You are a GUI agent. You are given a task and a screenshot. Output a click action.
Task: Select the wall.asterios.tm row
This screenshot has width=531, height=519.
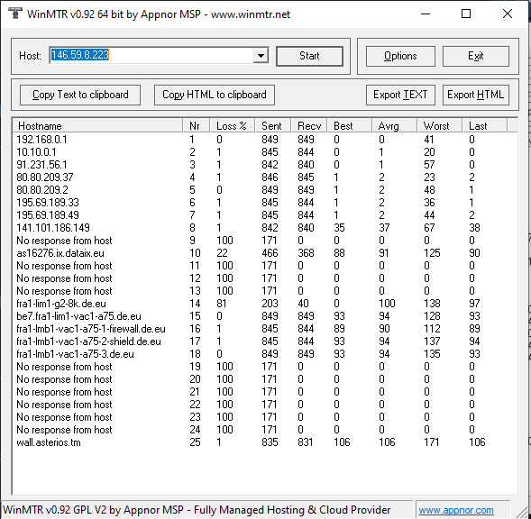[264, 442]
